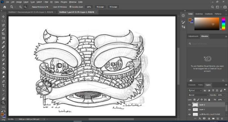Create a new layer
The width and height of the screenshot is (228, 122).
coord(218,118)
